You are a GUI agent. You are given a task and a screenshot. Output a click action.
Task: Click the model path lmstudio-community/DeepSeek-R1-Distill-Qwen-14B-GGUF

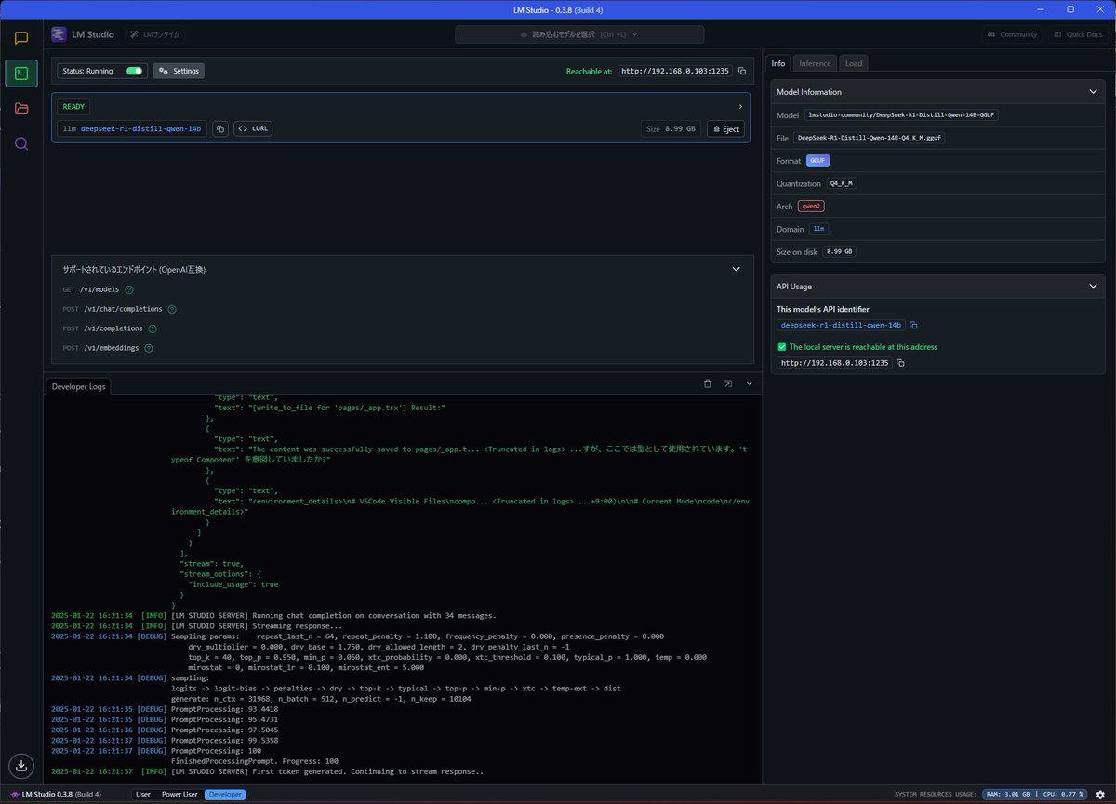pyautogui.click(x=901, y=115)
